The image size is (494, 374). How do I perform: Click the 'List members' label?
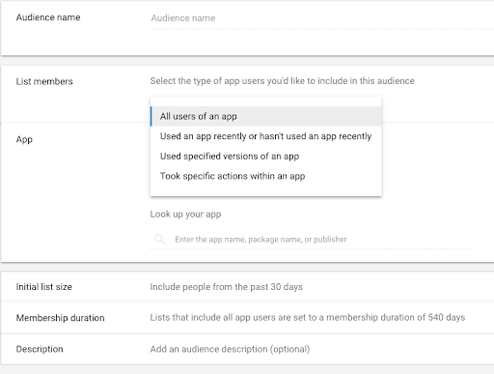pos(44,81)
